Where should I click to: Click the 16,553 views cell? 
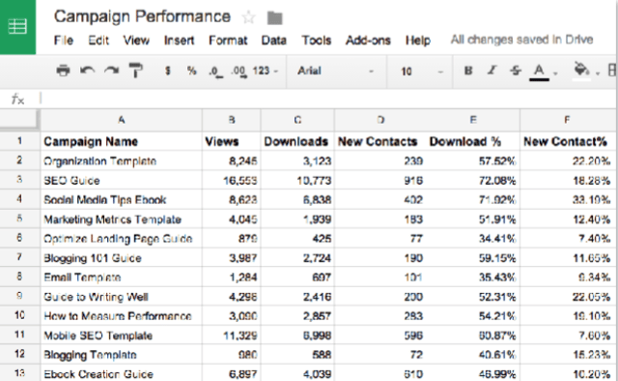point(232,180)
